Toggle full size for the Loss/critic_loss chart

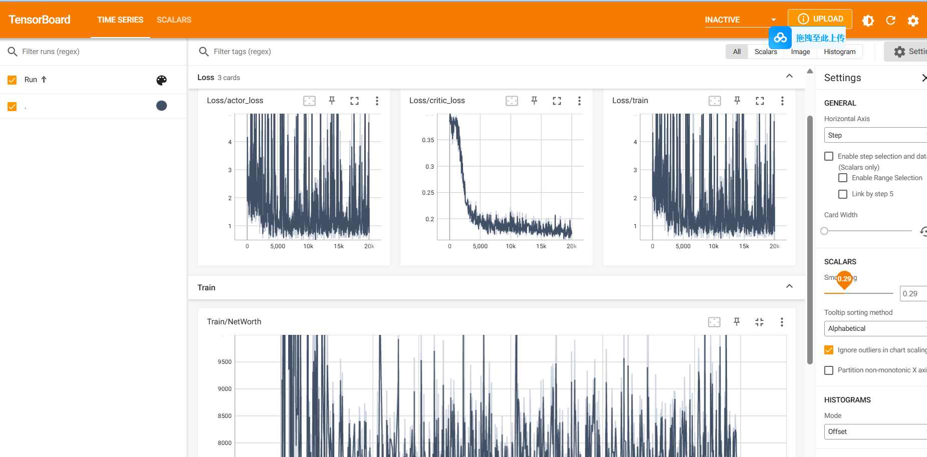tap(557, 101)
